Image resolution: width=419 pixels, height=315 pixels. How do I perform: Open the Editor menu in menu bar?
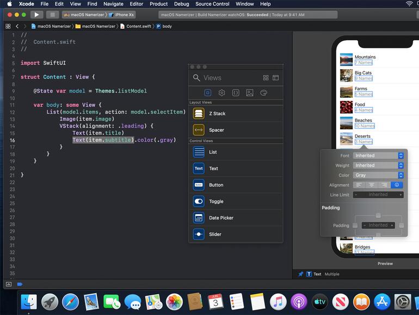(136, 4)
